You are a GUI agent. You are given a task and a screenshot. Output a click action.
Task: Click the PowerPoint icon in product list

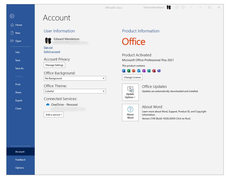(133, 71)
